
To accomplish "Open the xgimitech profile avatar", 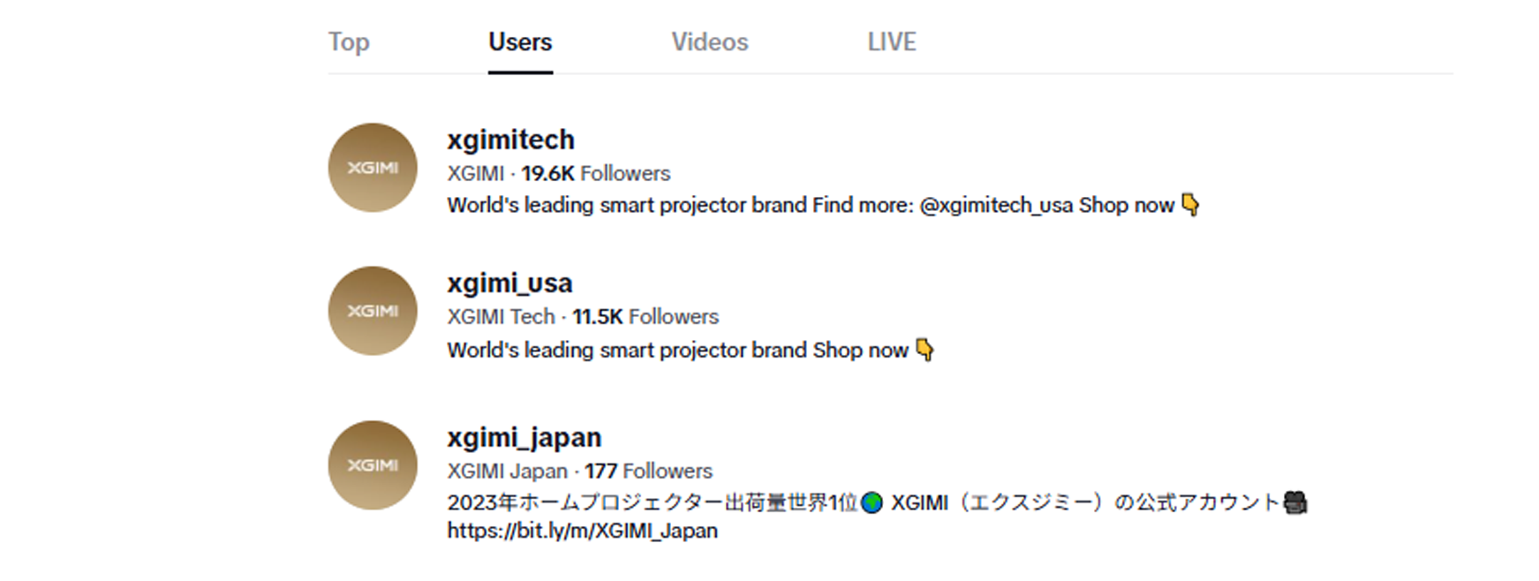I will [x=372, y=168].
